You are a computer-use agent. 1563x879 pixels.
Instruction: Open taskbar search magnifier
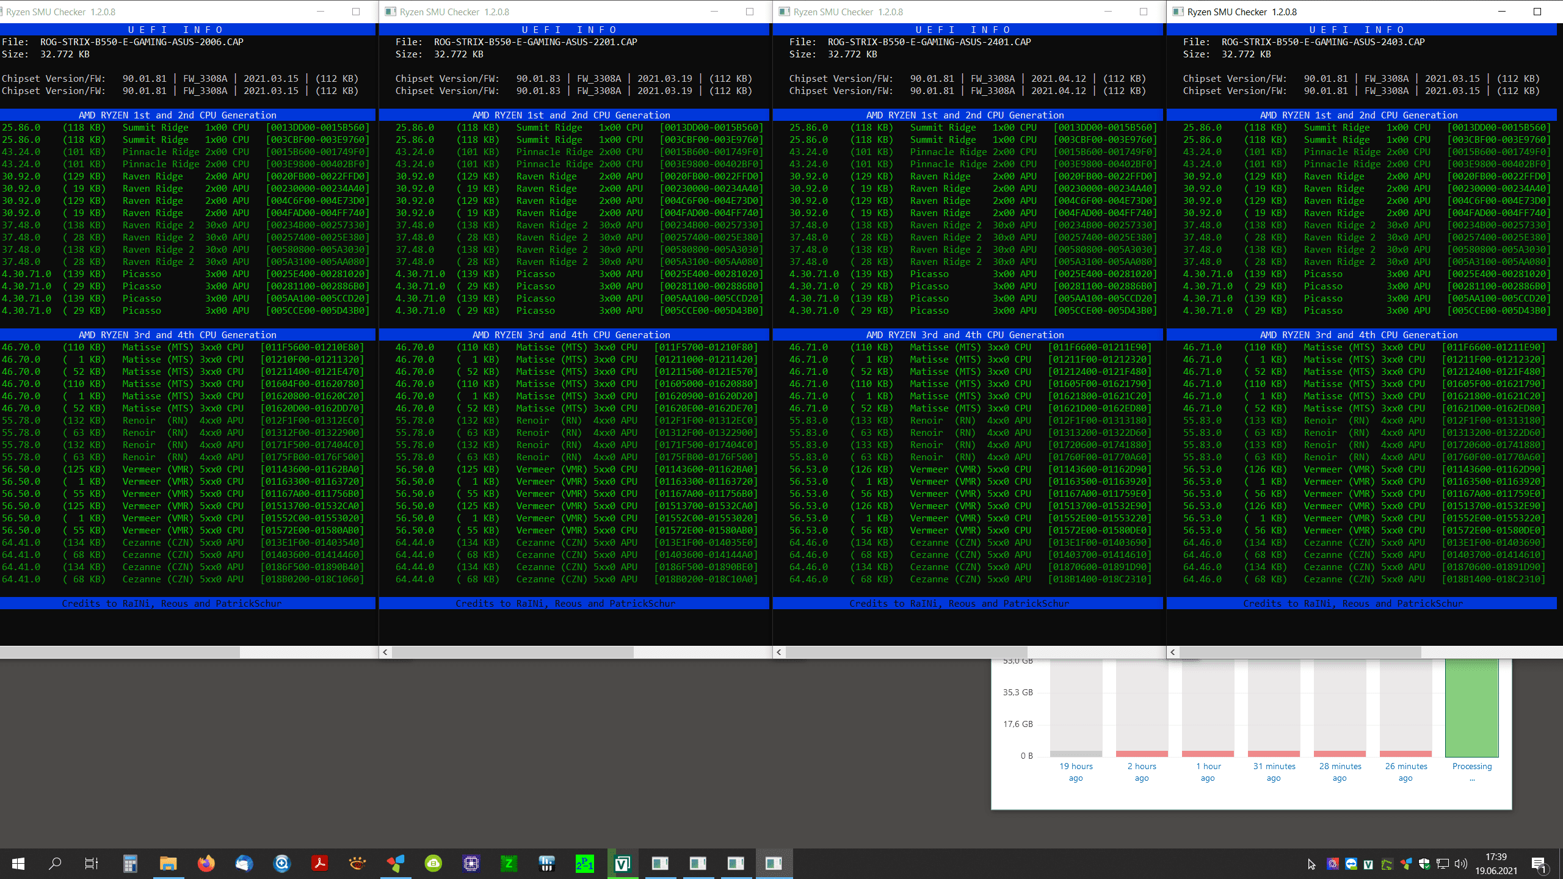[x=55, y=863]
